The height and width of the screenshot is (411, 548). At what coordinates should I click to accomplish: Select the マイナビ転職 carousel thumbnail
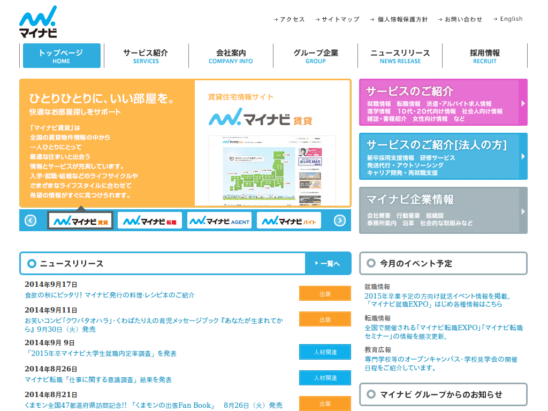150,220
